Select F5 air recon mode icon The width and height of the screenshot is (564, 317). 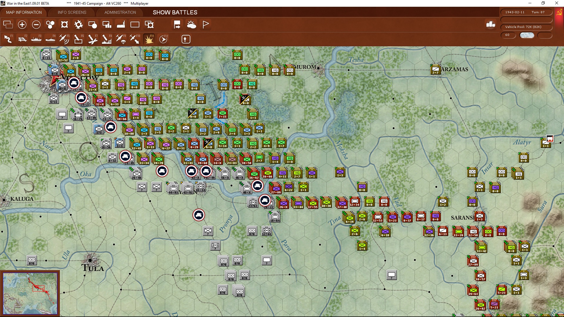coord(64,39)
